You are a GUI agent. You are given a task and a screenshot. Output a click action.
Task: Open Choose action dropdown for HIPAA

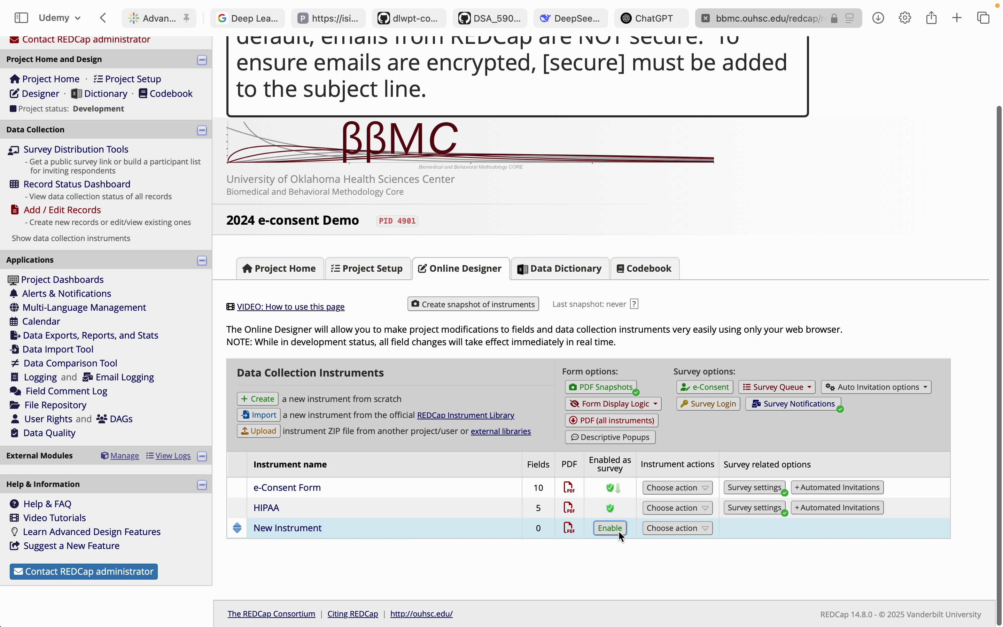tap(677, 508)
